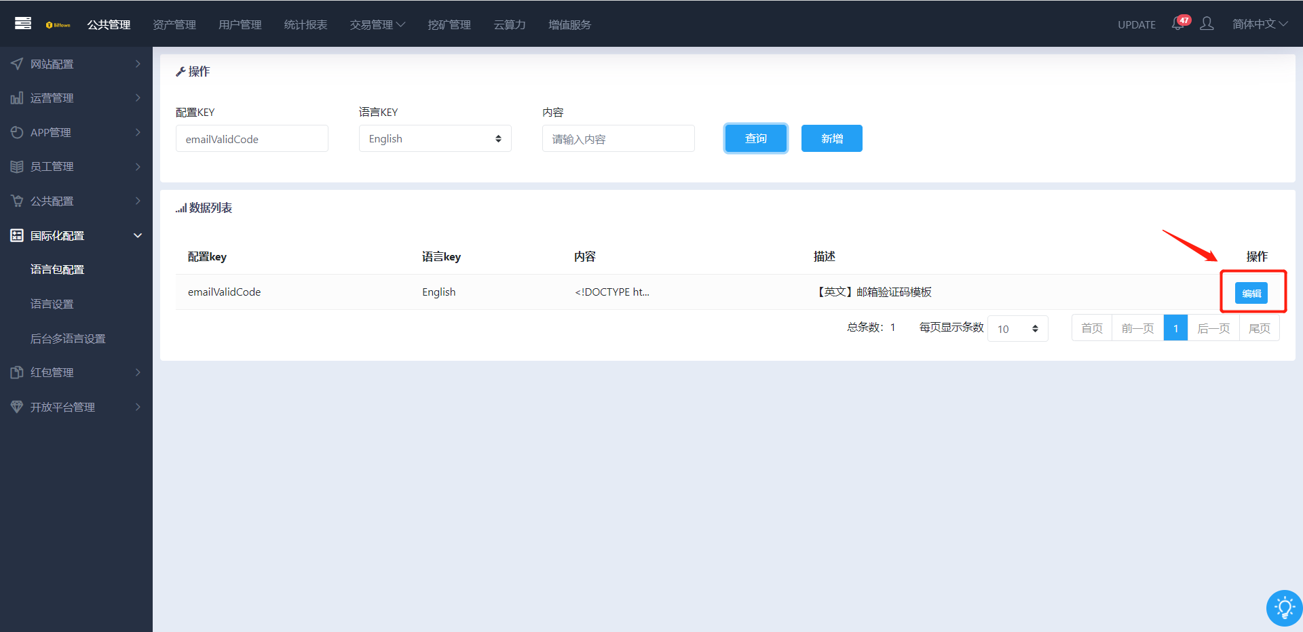
Task: Go to 后一页 next page
Action: tap(1213, 328)
